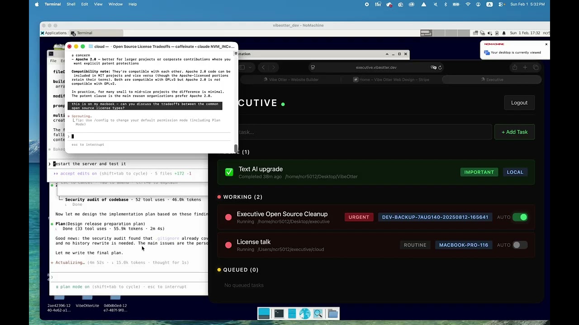Expand the Applications menu in the remote panel
579x325 pixels.
click(54, 33)
